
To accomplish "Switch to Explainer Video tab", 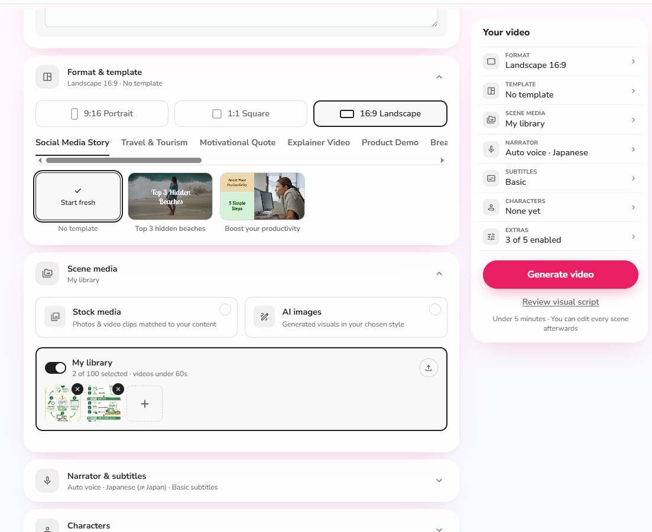I will 319,142.
